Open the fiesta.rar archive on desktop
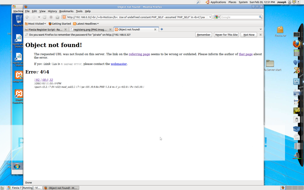Screen dimensions: 304x190 [280, 30]
